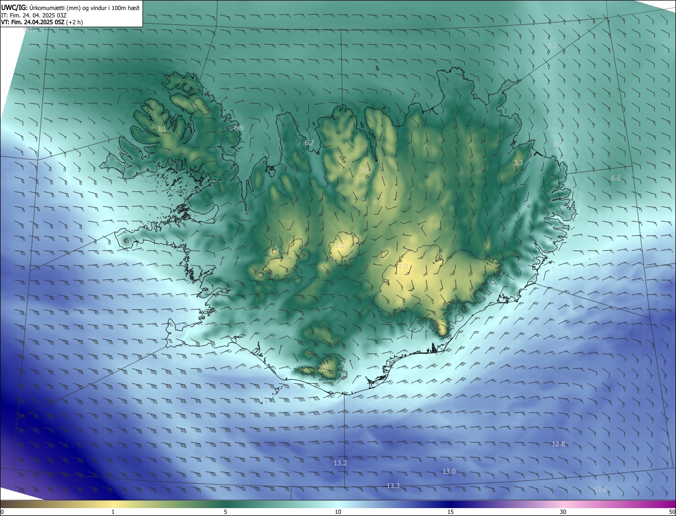Image resolution: width=676 pixels, height=516 pixels.
Task: Click the 11.6 value label
Action: (600, 490)
